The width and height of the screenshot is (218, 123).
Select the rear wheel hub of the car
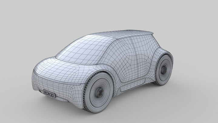(163, 70)
